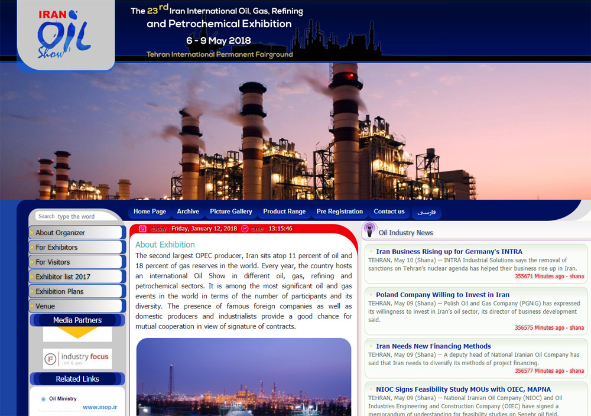Go to Picture Gallery
This screenshot has height=416, width=591.
coord(231,212)
